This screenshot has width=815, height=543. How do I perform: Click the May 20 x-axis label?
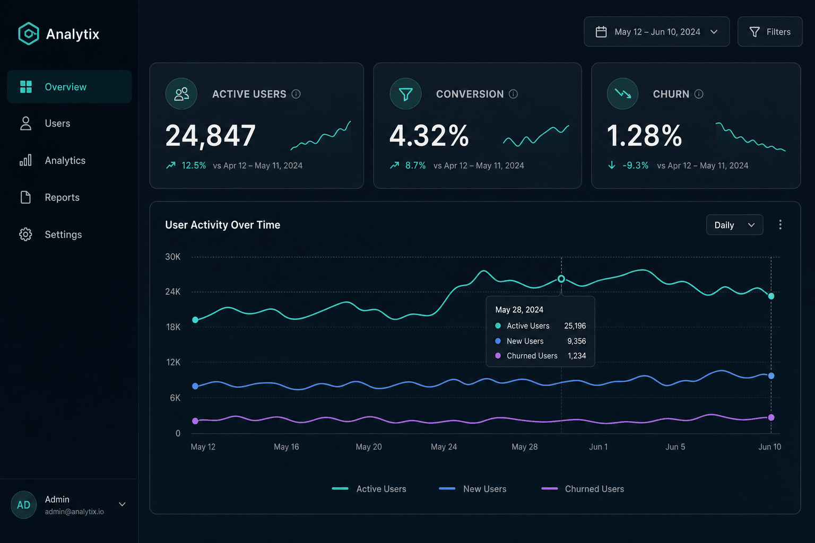pyautogui.click(x=369, y=447)
